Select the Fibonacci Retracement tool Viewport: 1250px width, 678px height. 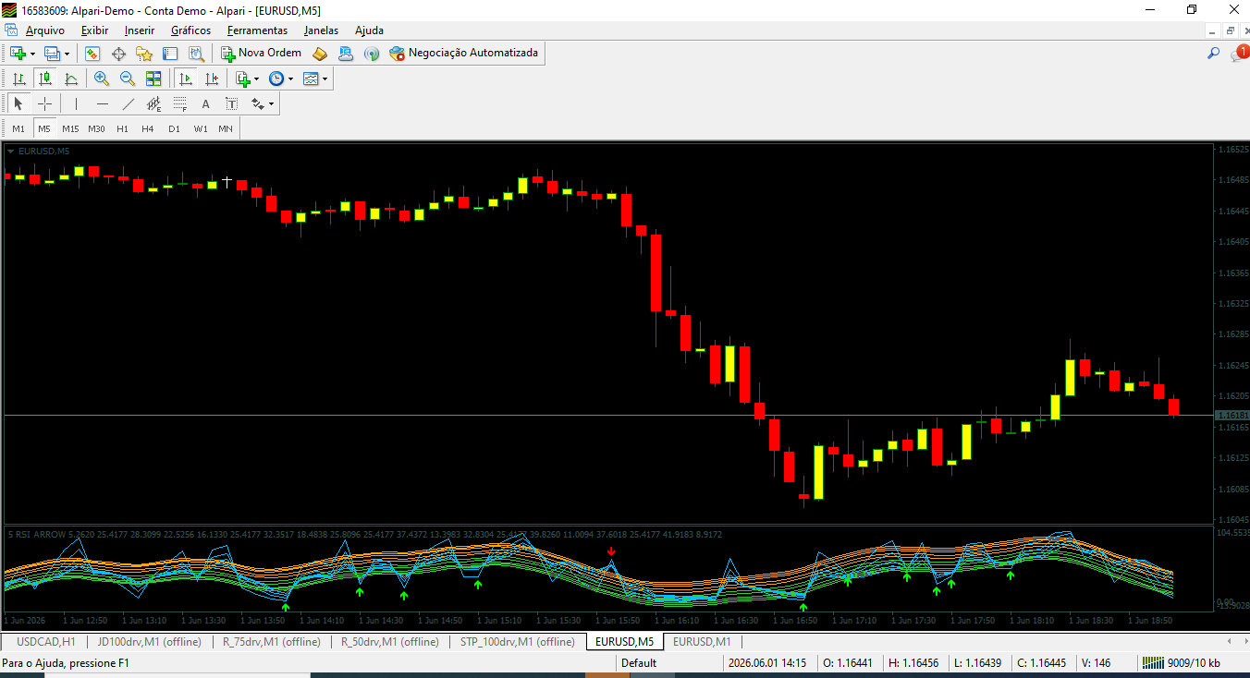tap(179, 103)
